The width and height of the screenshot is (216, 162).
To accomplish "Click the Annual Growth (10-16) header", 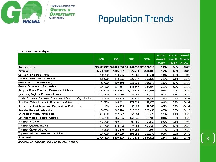I will (184, 59).
